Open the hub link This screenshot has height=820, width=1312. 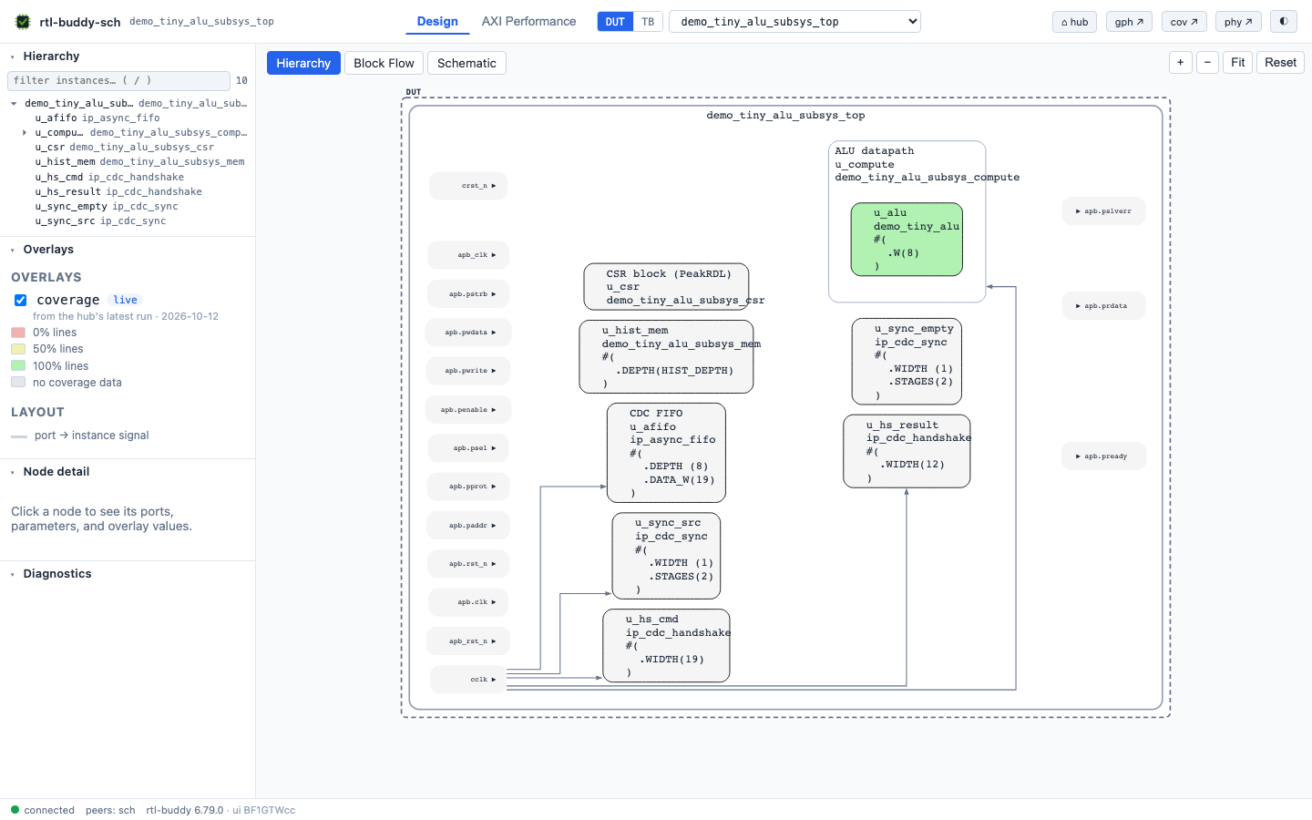point(1074,22)
